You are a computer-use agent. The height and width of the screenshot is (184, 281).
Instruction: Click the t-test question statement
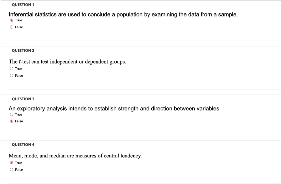click(x=68, y=61)
